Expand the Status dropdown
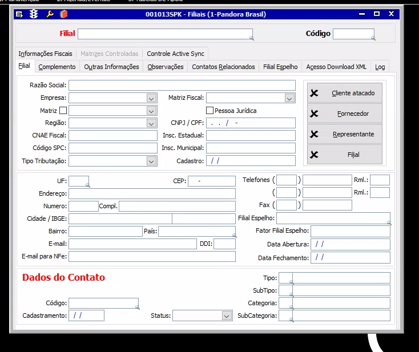The height and width of the screenshot is (352, 419). (x=227, y=316)
